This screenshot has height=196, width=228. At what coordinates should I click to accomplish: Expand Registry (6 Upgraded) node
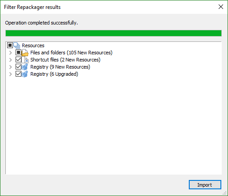click(x=11, y=74)
